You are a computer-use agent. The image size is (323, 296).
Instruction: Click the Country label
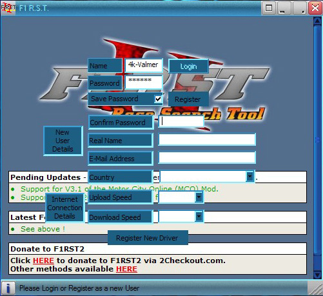tap(121, 177)
